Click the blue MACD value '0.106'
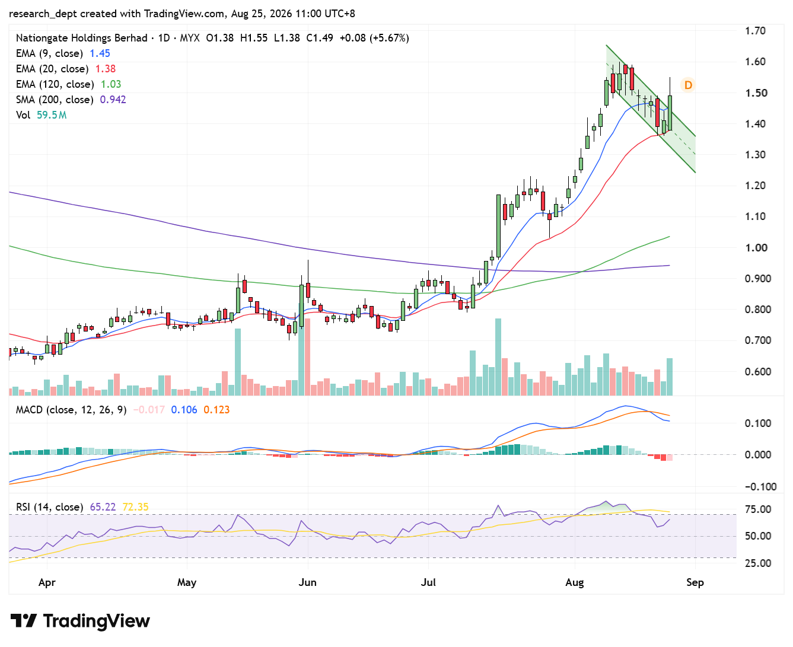793x647 pixels. tap(184, 410)
